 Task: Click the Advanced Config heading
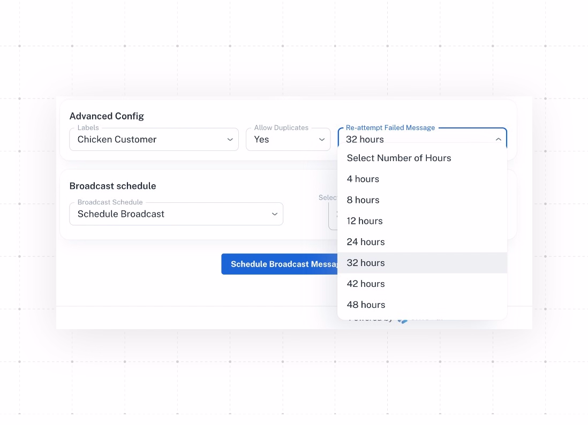pyautogui.click(x=107, y=116)
